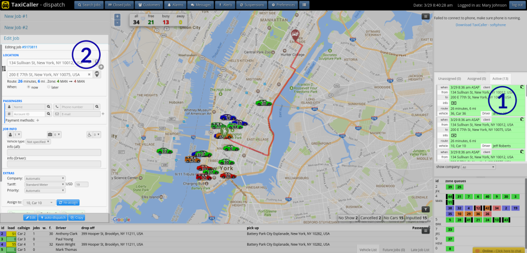Switch to the Future Jobs (0) tab
Viewport: 527px width, 253px height.
(393, 250)
